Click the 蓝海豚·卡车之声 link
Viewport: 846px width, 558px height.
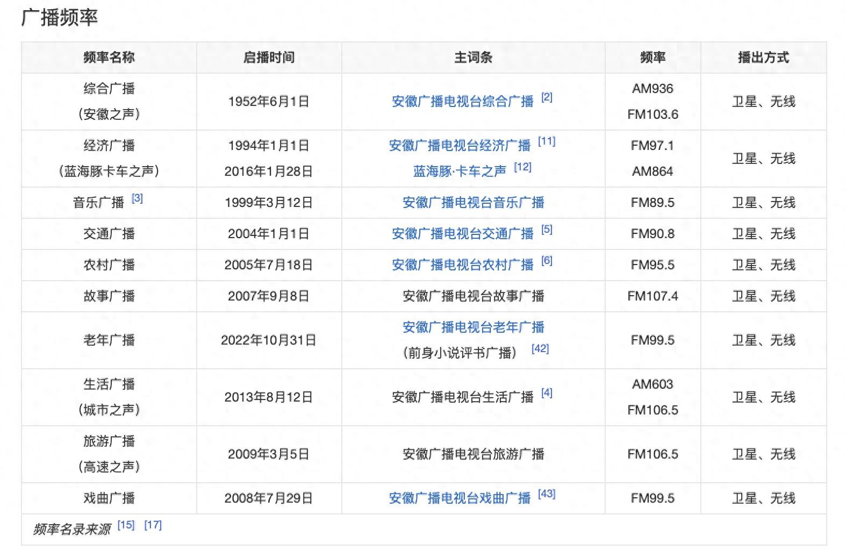460,171
